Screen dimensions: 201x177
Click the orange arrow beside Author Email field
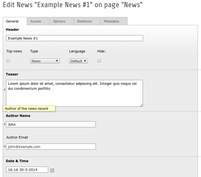click(5, 146)
